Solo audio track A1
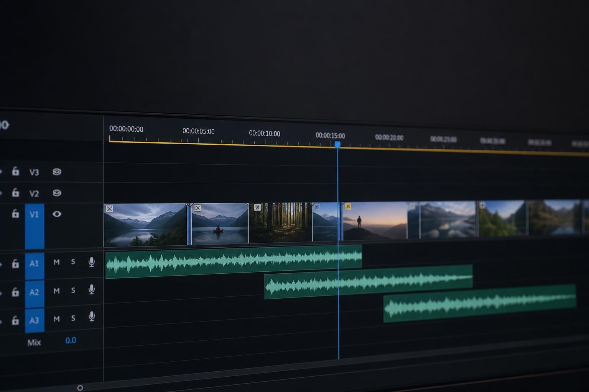The height and width of the screenshot is (392, 589). point(73,262)
